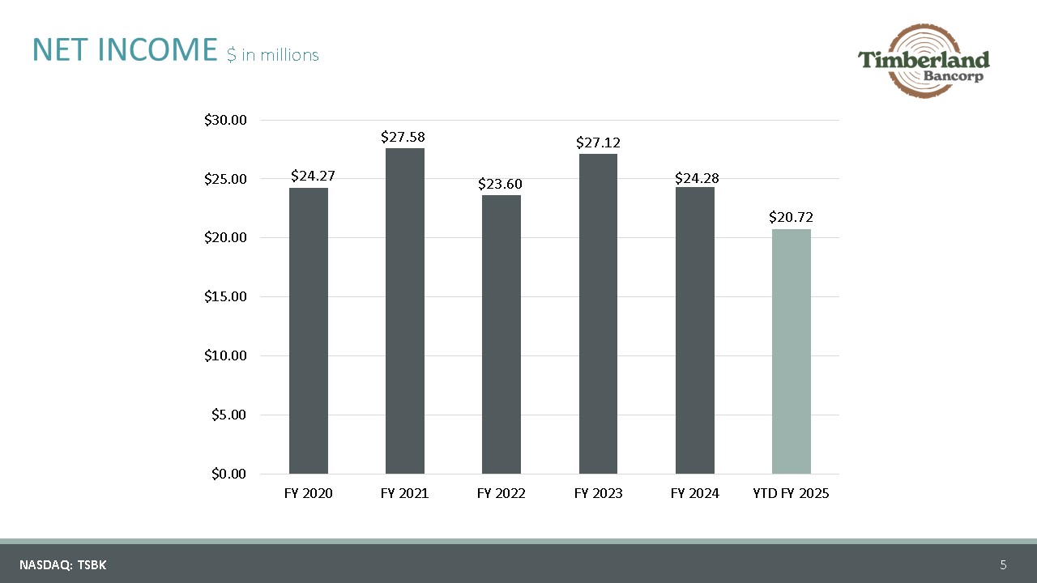
Task: Select the $20.72 data label
Action: (x=792, y=218)
